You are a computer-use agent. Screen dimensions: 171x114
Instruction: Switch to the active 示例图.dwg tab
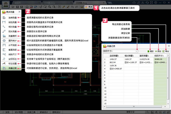(x=90, y=3)
